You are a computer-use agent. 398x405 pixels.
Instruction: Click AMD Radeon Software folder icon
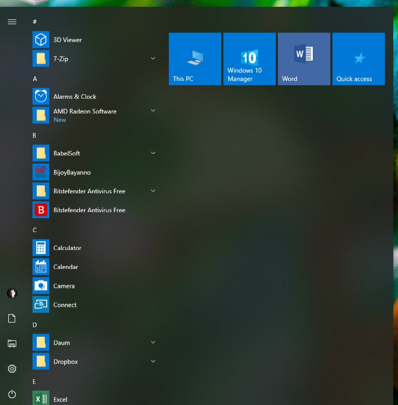(x=41, y=115)
